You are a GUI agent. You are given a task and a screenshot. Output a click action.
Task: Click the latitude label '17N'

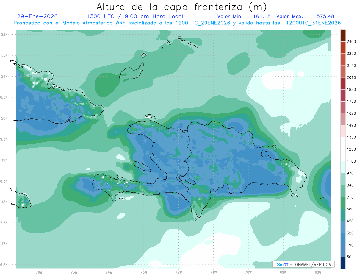(4, 244)
